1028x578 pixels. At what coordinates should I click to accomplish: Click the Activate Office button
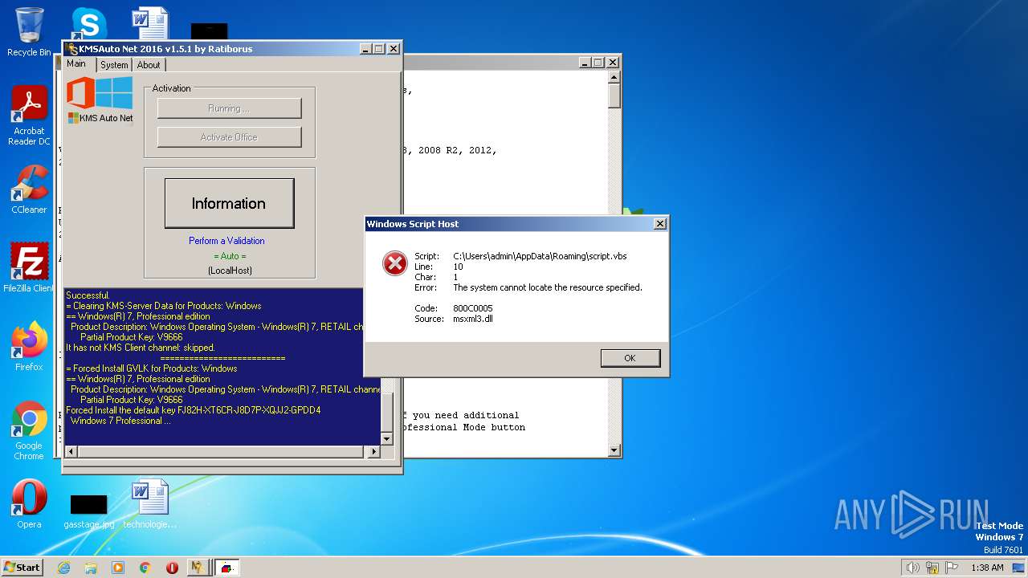(229, 137)
